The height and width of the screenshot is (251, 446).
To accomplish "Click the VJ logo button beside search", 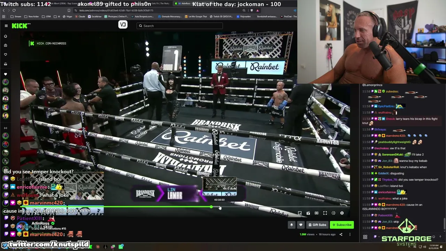I will click(x=123, y=24).
